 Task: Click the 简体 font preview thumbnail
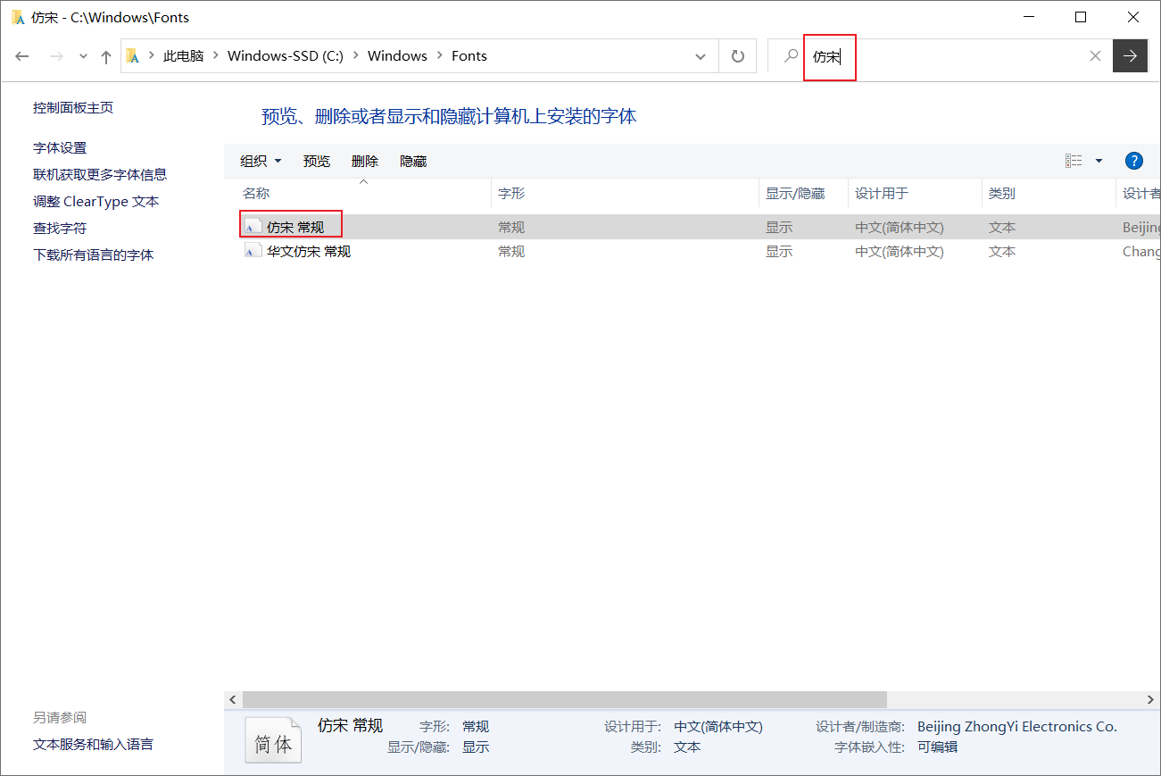tap(273, 738)
